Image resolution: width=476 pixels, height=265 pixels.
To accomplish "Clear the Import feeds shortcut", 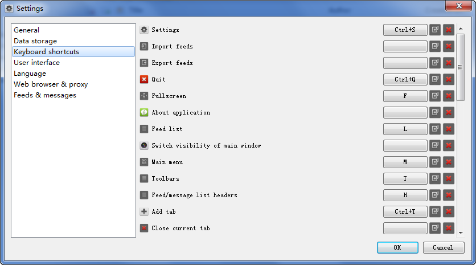I will pyautogui.click(x=449, y=46).
